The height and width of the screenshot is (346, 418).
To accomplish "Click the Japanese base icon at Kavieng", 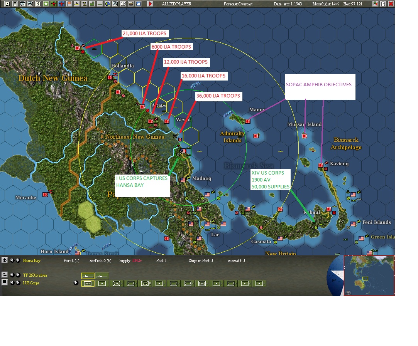I will pyautogui.click(x=321, y=165).
